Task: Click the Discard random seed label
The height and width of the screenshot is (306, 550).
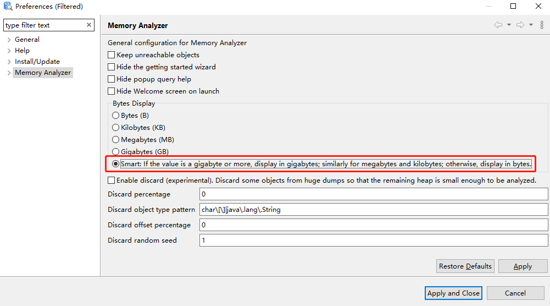Action: (142, 241)
